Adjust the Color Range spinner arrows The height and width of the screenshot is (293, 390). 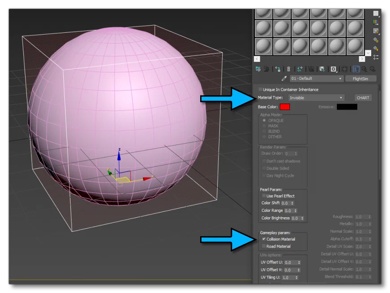pyautogui.click(x=295, y=211)
